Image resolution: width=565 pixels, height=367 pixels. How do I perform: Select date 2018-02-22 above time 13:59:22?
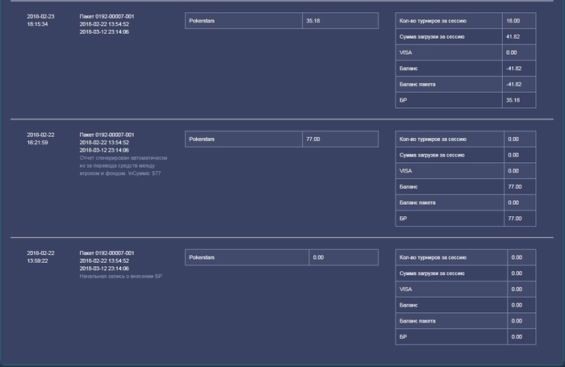tap(40, 253)
